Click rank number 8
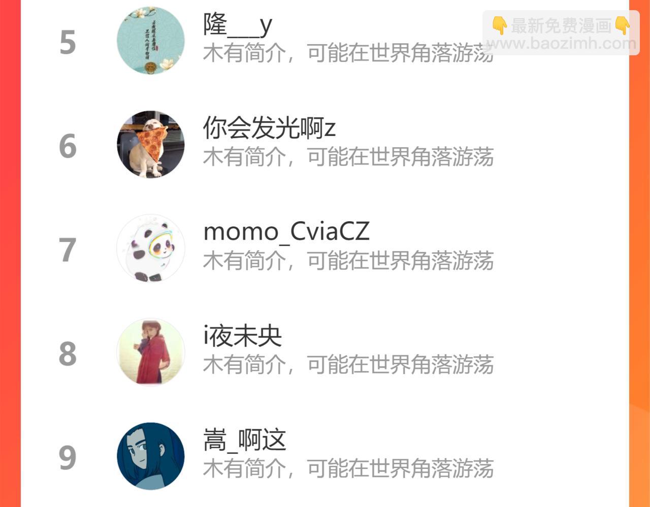 coord(68,354)
